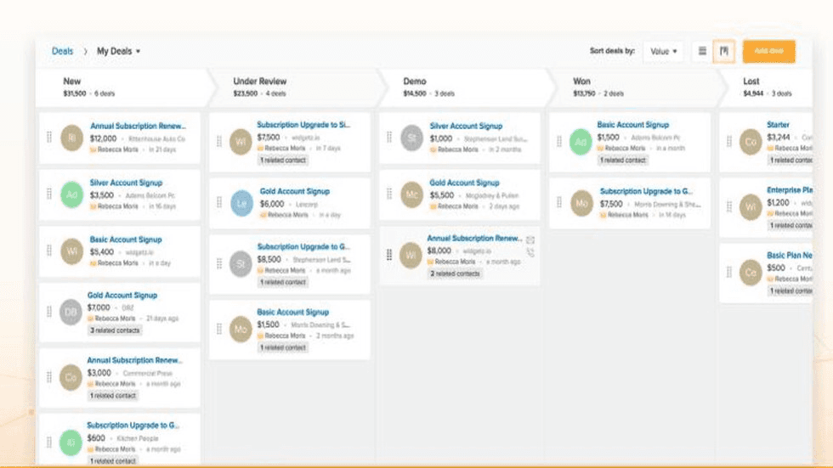Open the Sort deals by Value dropdown
The width and height of the screenshot is (833, 468).
point(663,52)
